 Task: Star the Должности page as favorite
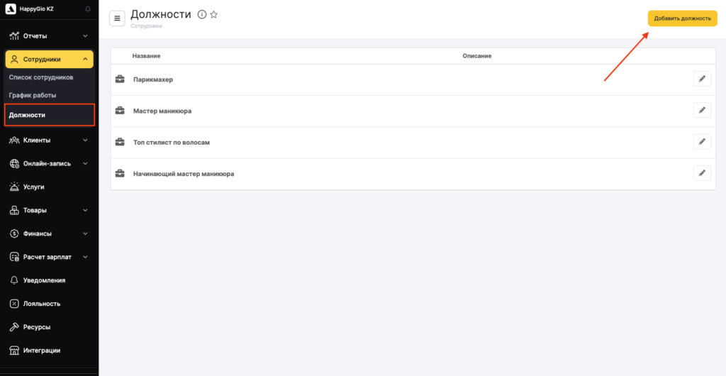click(214, 15)
